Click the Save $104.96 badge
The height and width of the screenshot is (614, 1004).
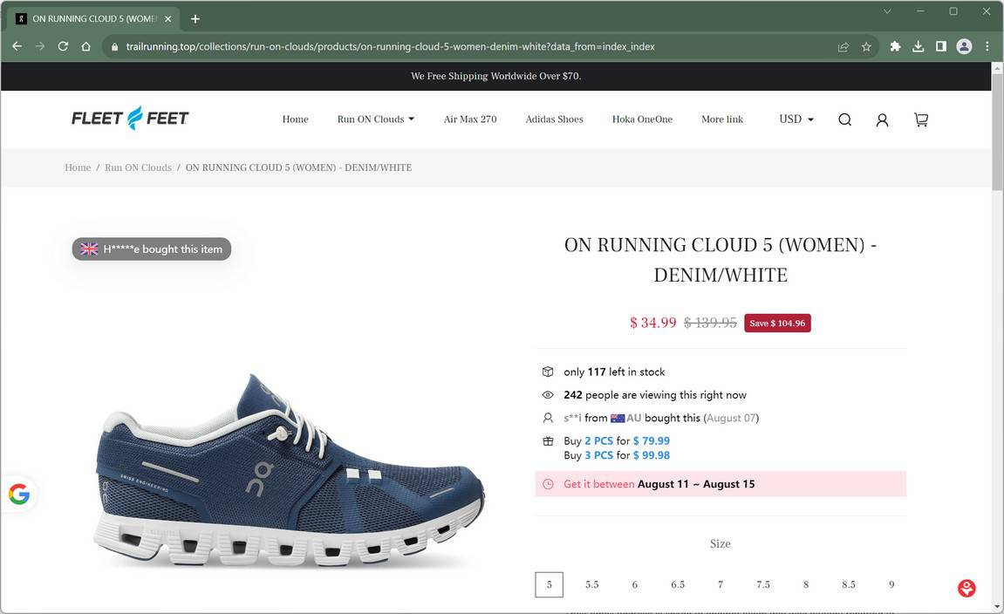[x=777, y=323]
